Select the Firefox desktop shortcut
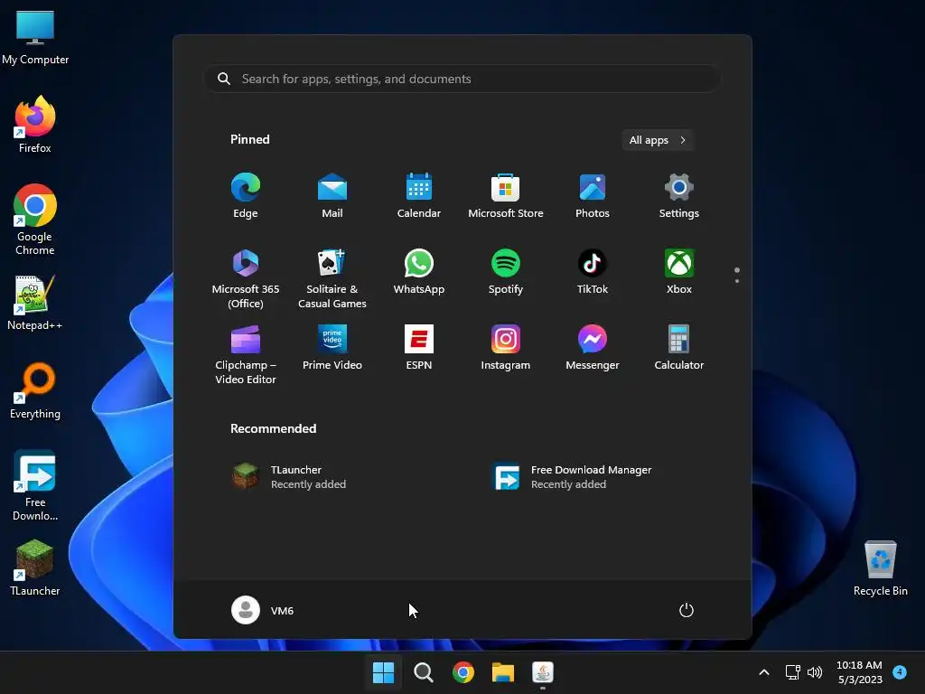The image size is (925, 694). pos(35,125)
